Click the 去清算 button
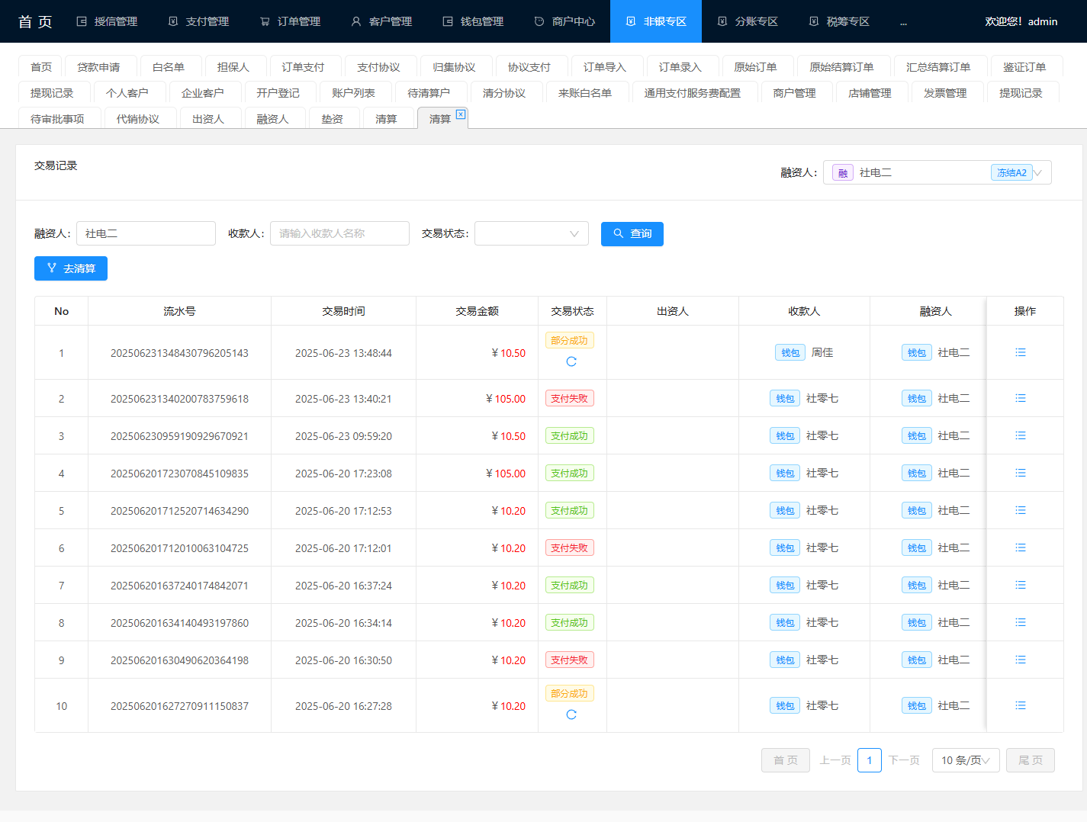The height and width of the screenshot is (822, 1087). (71, 268)
